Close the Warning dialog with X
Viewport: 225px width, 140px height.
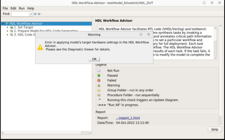(148, 34)
